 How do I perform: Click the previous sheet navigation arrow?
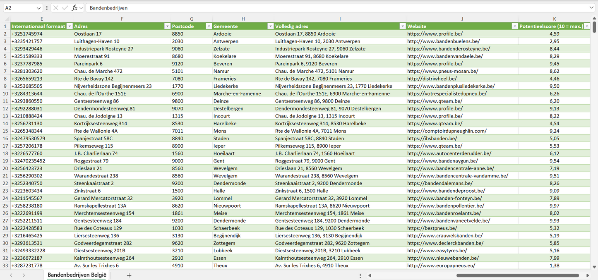(x=11, y=275)
